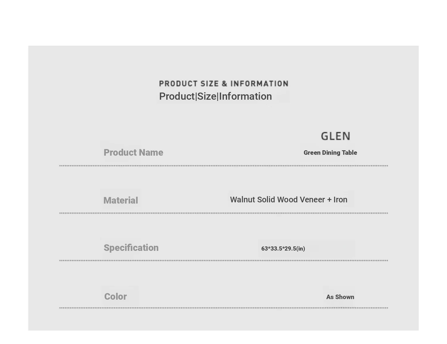Click the Color label
The width and height of the screenshot is (447, 344).
pyautogui.click(x=116, y=297)
